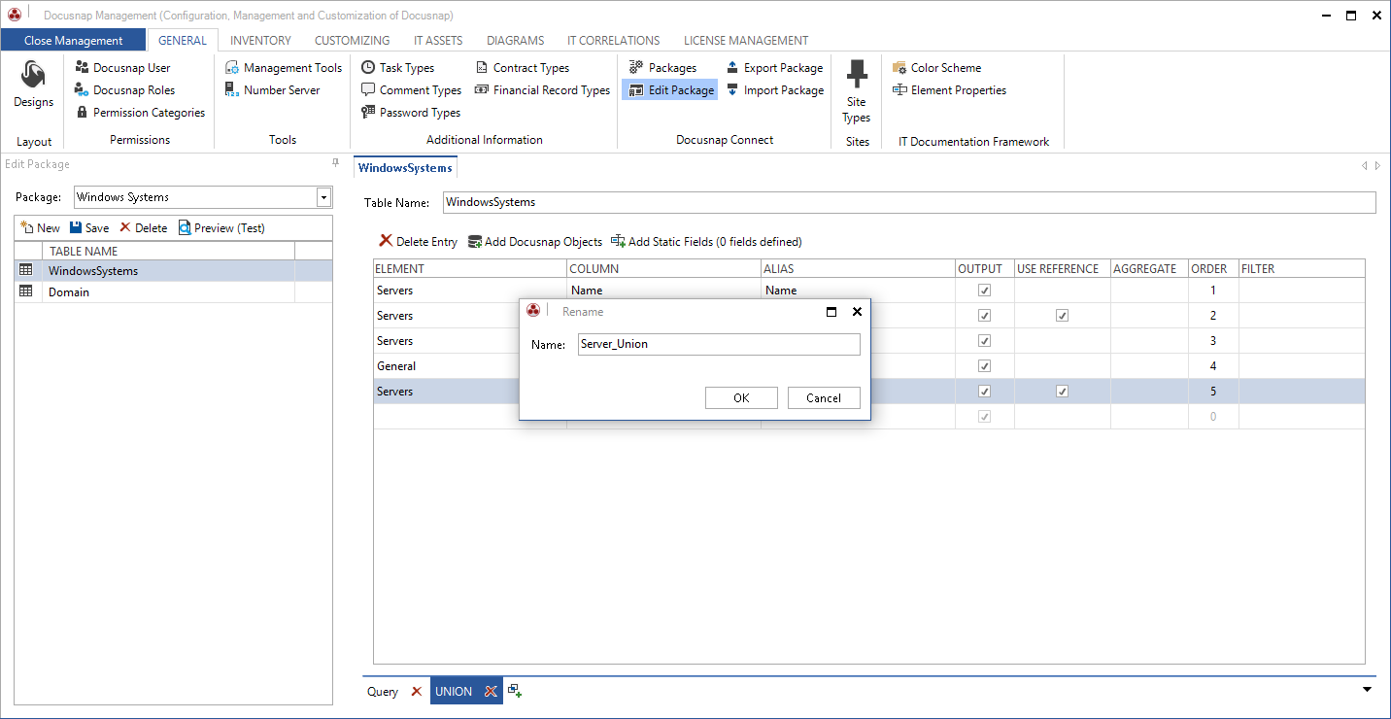The image size is (1391, 719).
Task: Click Export Package
Action: coord(774,68)
